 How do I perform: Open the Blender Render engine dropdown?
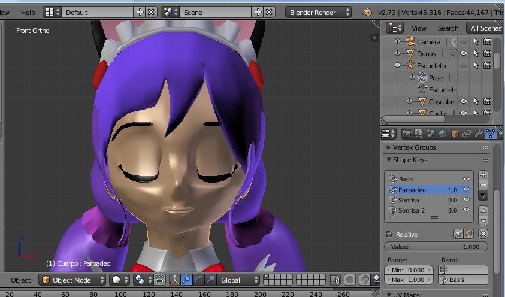318,12
